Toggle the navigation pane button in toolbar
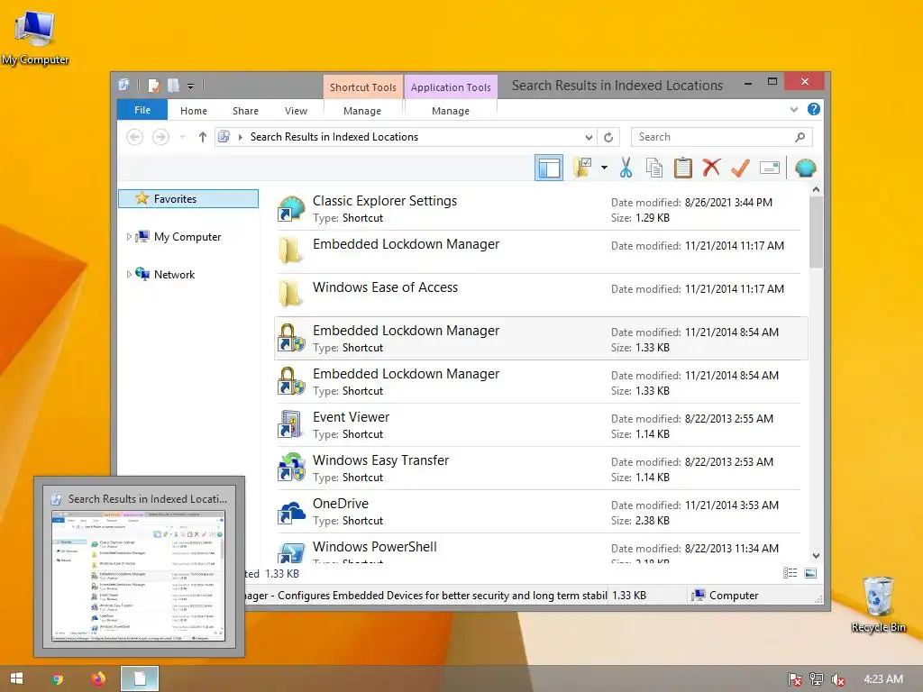Image resolution: width=923 pixels, height=692 pixels. point(549,168)
